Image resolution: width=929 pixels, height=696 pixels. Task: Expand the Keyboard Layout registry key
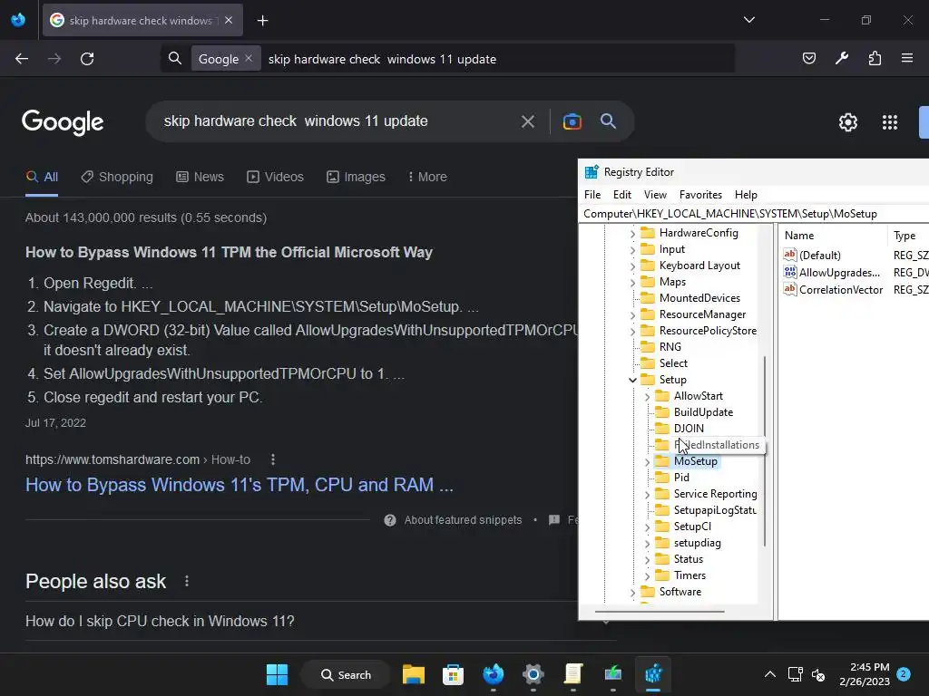point(632,266)
